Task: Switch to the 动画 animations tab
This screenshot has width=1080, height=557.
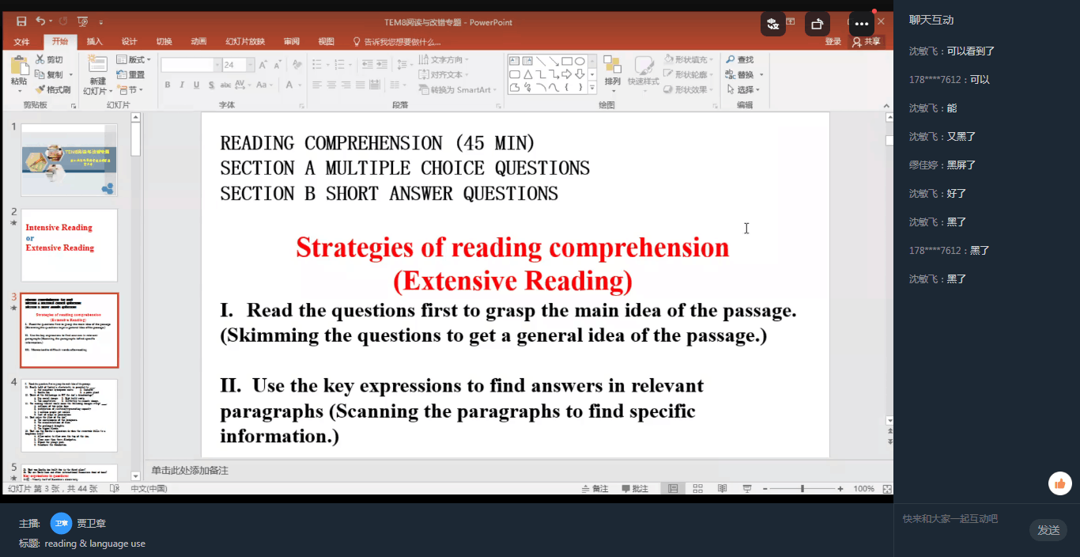Action: click(x=198, y=42)
